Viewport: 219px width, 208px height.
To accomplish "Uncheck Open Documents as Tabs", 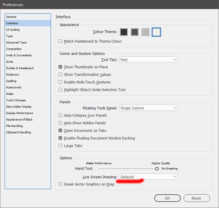I will click(60, 130).
